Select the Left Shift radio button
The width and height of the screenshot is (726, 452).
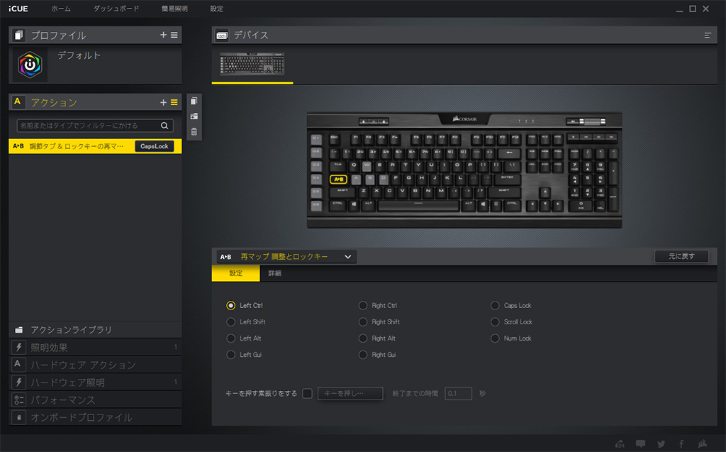[x=230, y=321]
